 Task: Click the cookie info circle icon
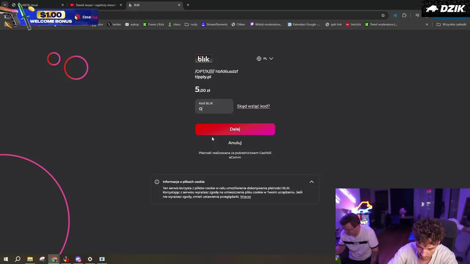click(x=157, y=182)
